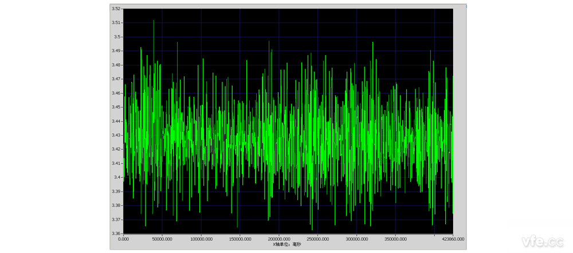Click the 200000.000 X-axis tick label

279,239
